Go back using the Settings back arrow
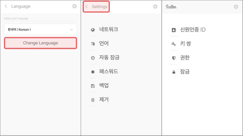The height and width of the screenshot is (136, 243). point(86,7)
